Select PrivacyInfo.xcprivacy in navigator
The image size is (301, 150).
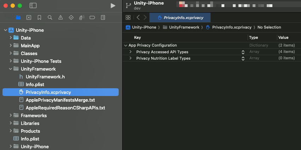click(60, 92)
